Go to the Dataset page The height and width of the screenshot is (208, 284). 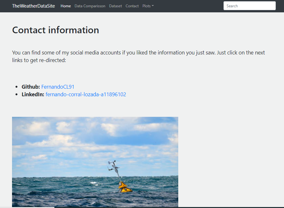pos(115,6)
